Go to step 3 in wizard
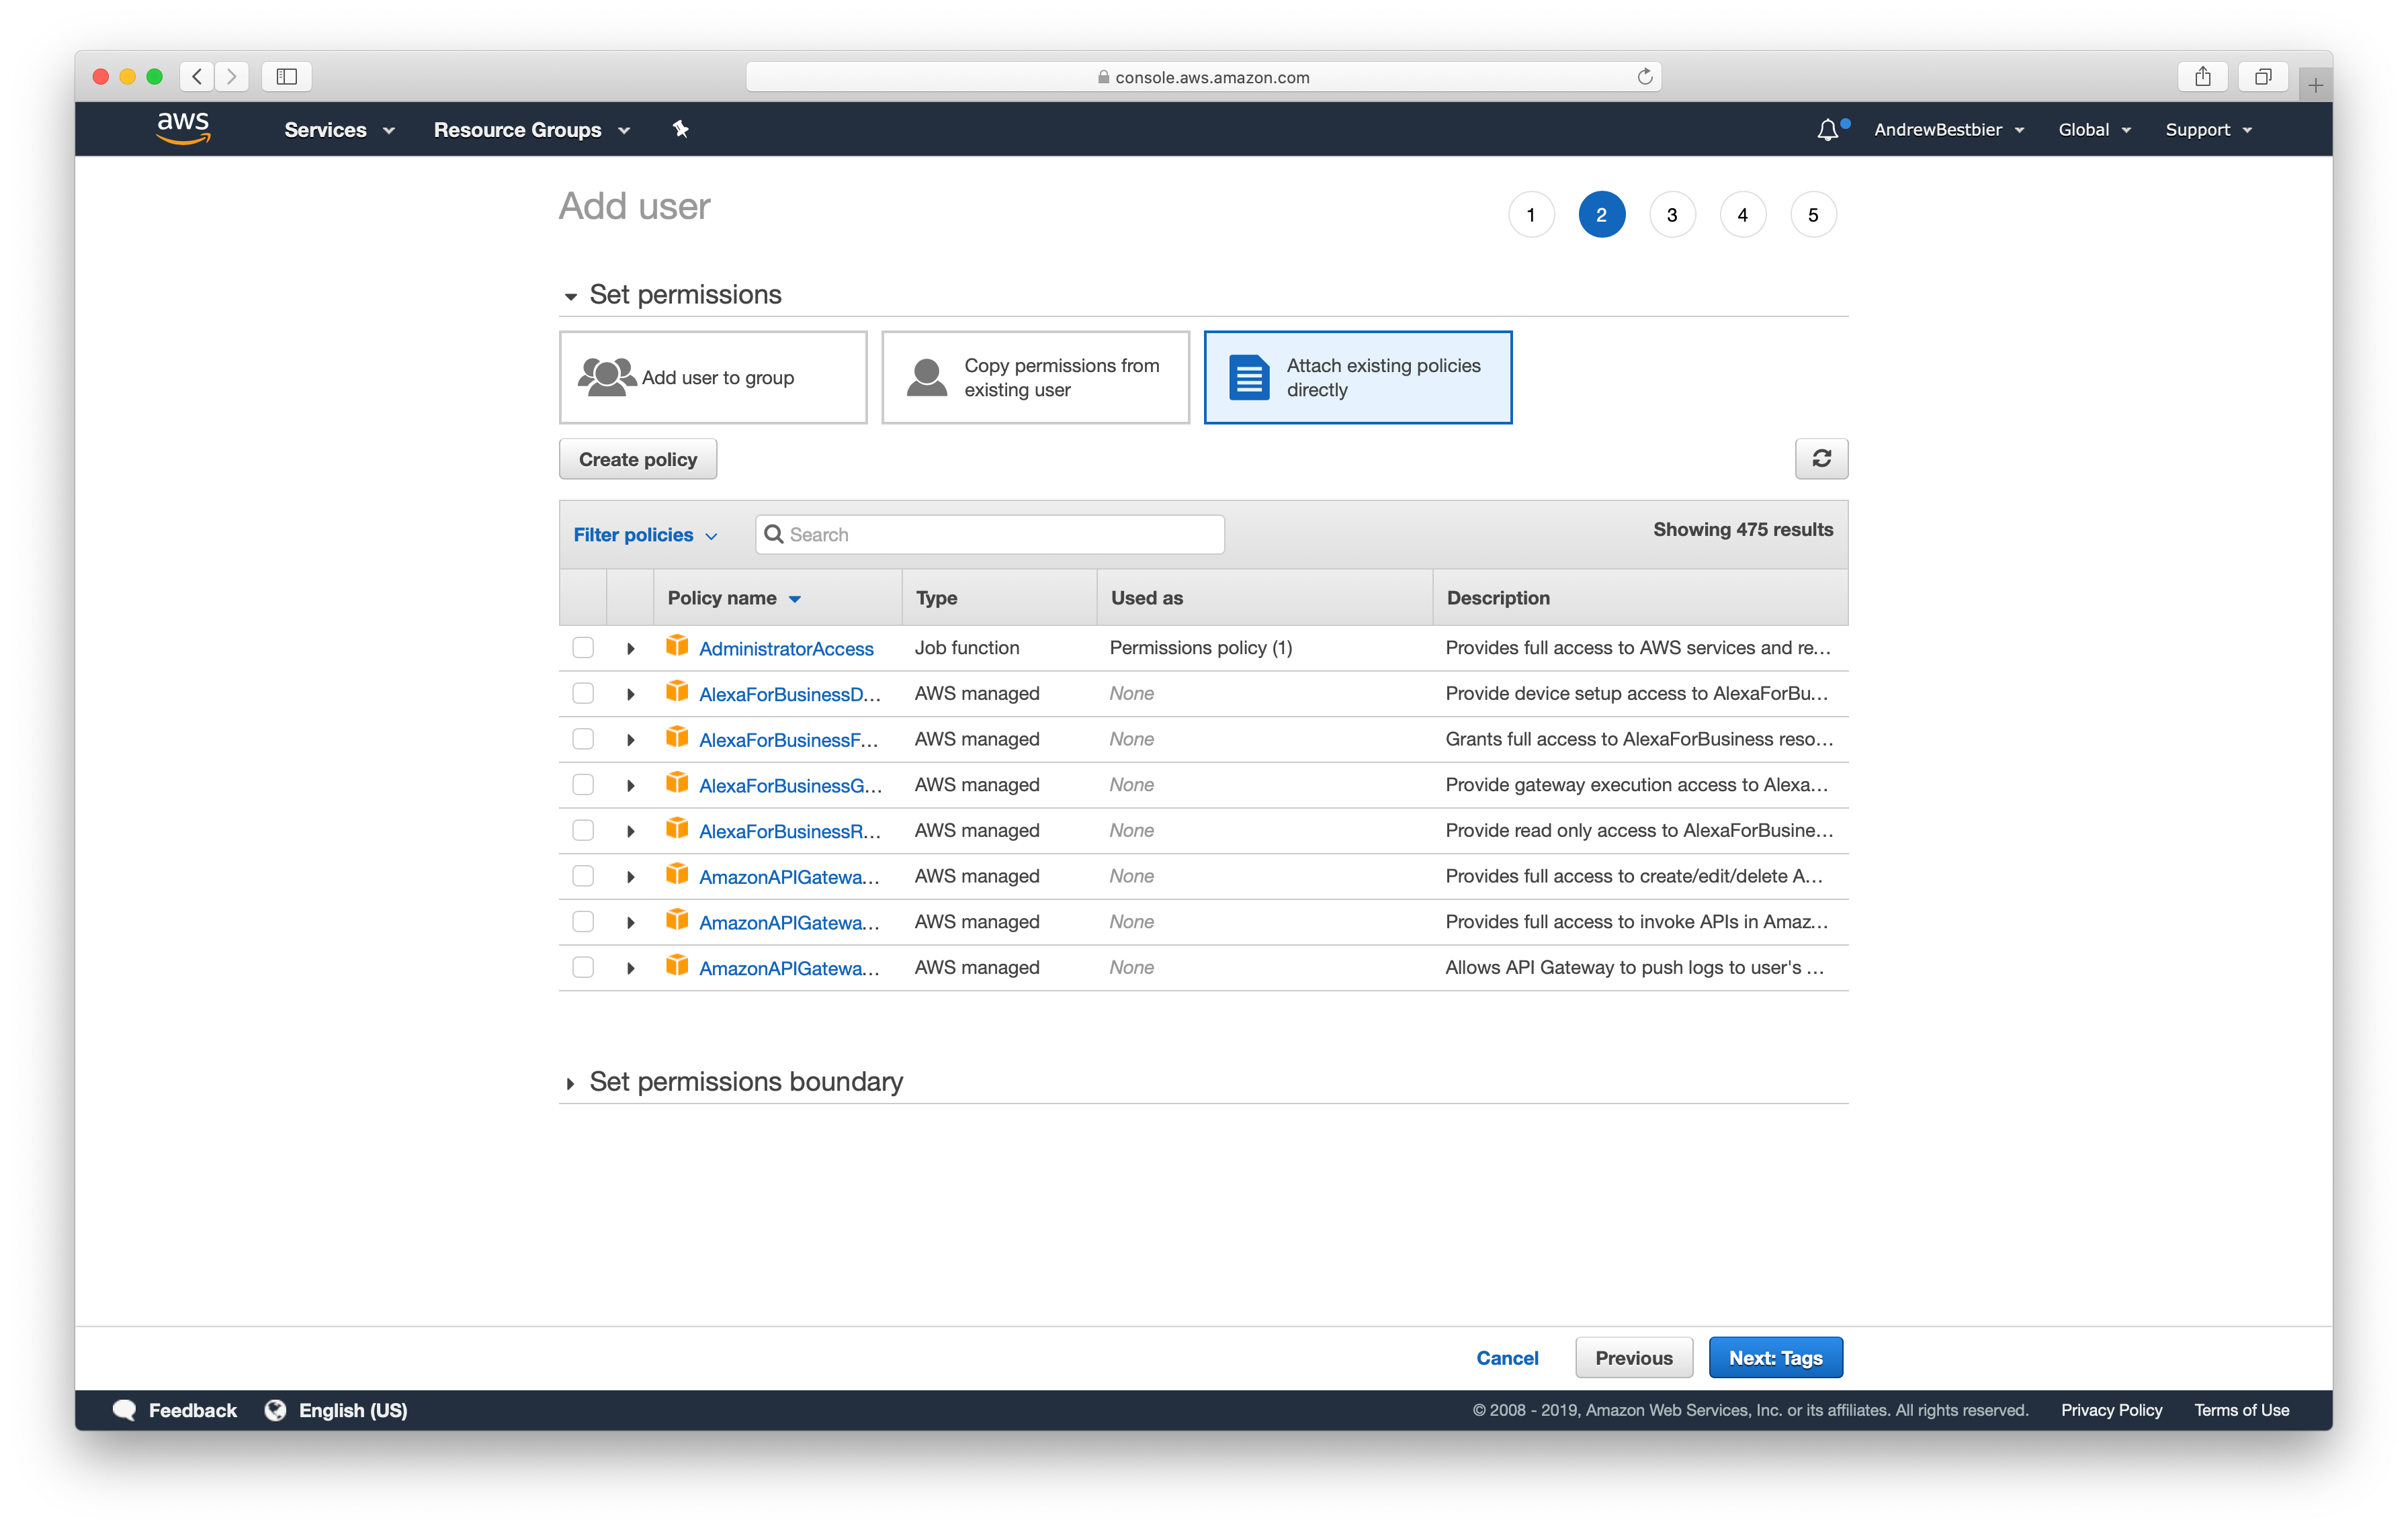The image size is (2408, 1530). point(1671,215)
